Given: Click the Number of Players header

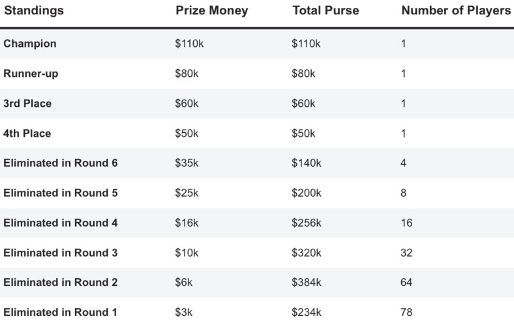Looking at the screenshot, I should [456, 11].
